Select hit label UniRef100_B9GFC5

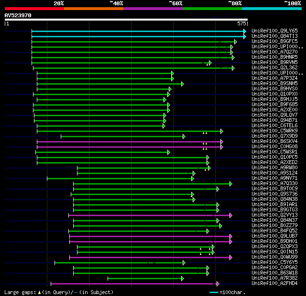[274, 42]
